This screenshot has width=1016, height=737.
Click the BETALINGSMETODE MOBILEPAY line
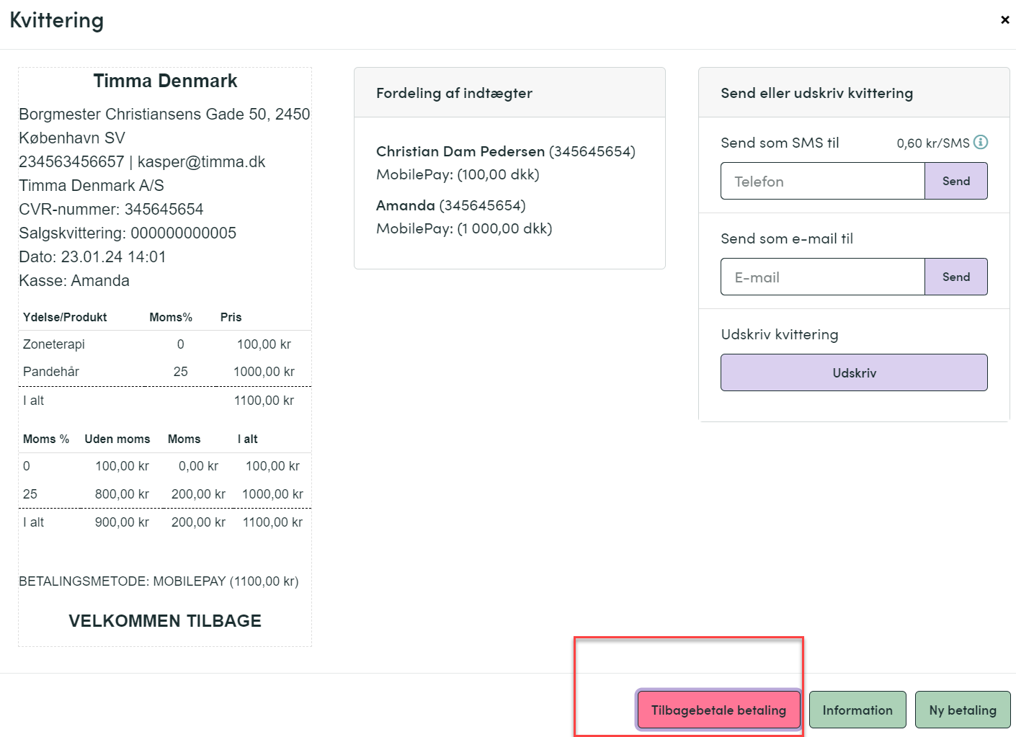pos(159,581)
